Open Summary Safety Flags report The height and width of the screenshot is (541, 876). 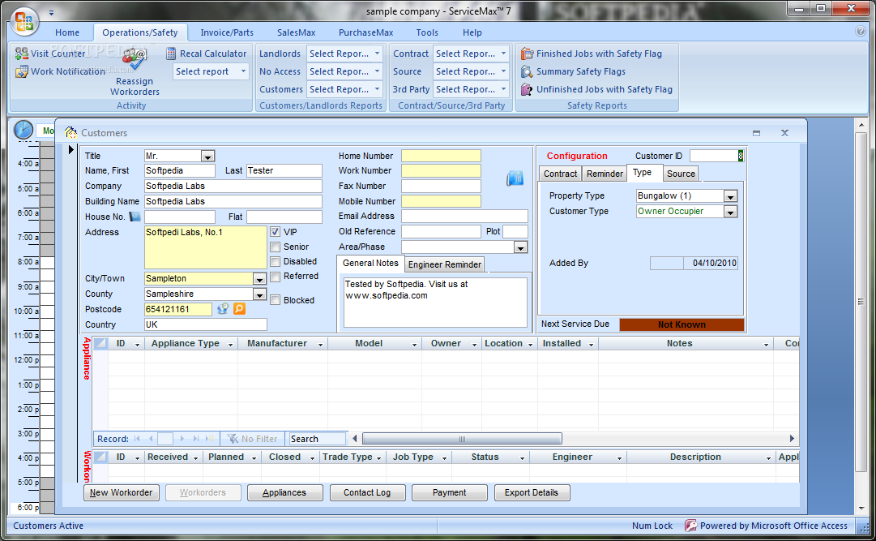tap(573, 71)
